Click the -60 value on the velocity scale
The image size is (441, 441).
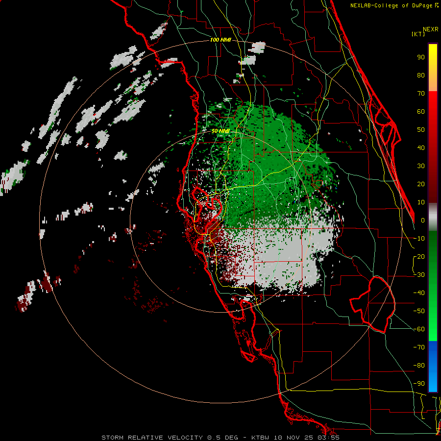[x=419, y=329]
